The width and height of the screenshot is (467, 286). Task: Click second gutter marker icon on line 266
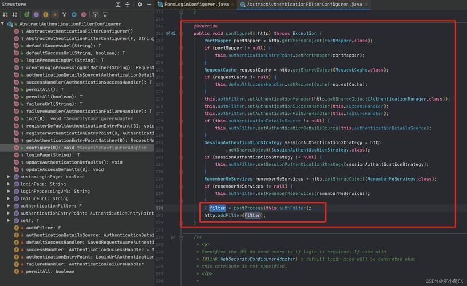pyautogui.click(x=174, y=34)
